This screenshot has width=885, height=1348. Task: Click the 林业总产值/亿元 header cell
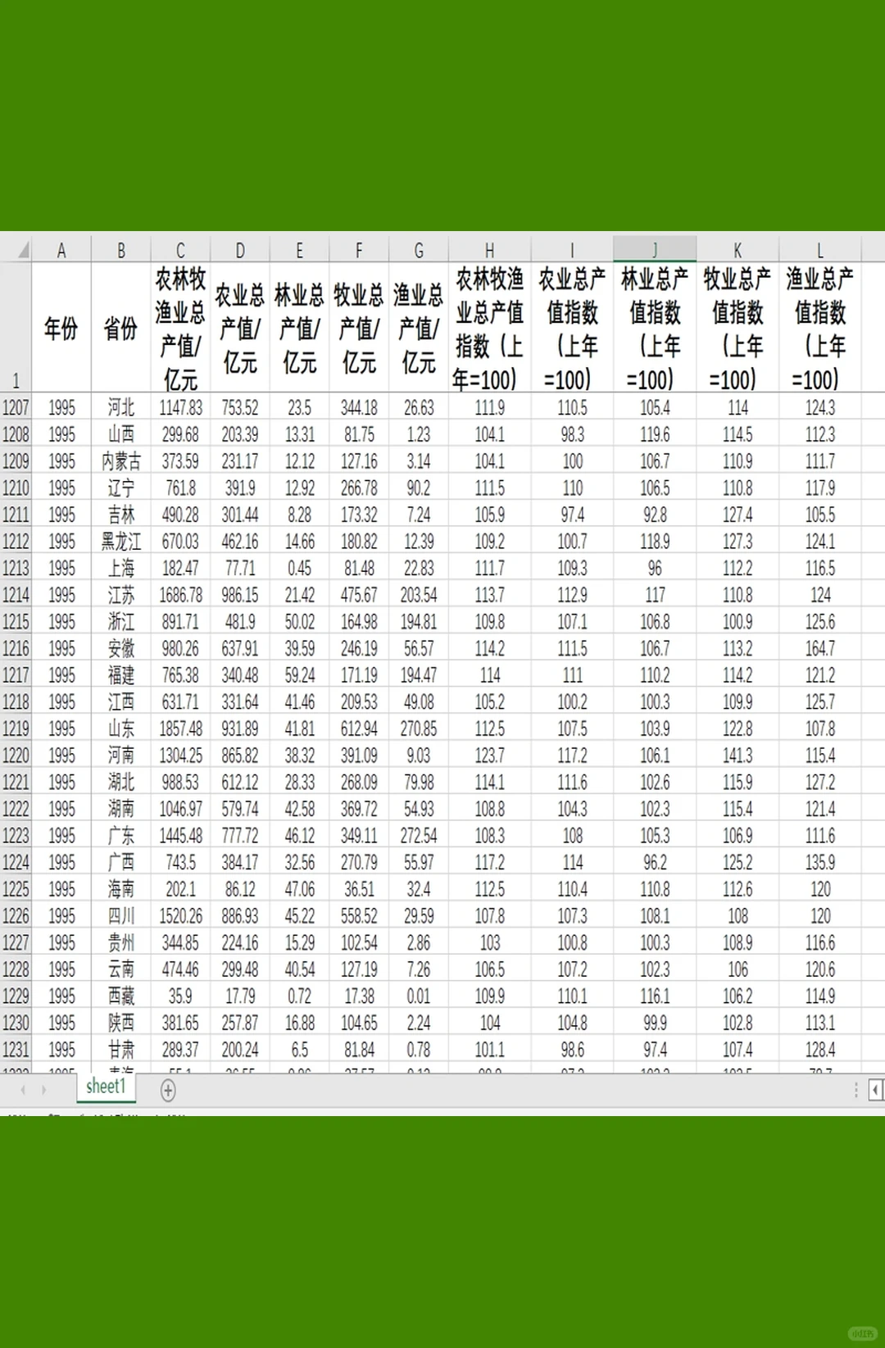click(299, 328)
